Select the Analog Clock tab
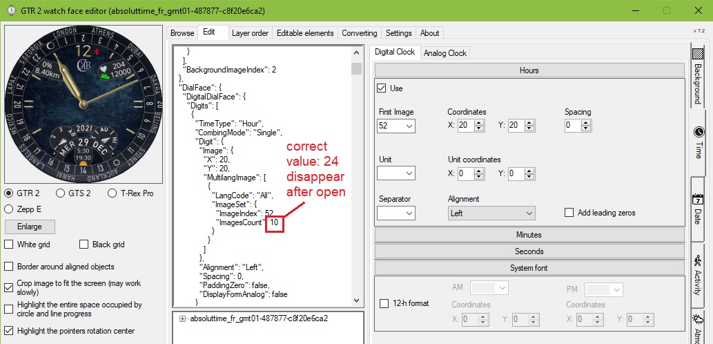713x344 pixels. 445,52
